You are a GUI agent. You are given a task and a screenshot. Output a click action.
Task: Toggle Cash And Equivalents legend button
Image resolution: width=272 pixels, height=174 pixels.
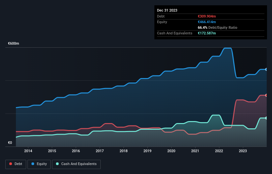(x=76, y=164)
